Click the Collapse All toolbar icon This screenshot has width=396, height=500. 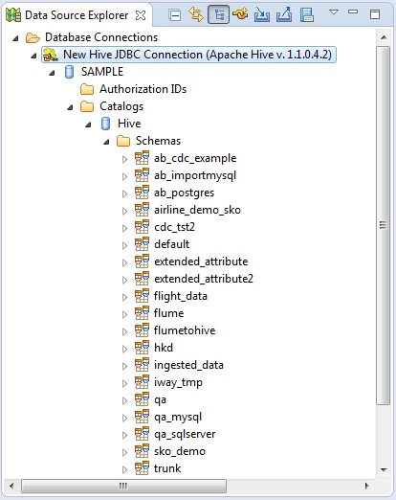click(175, 15)
